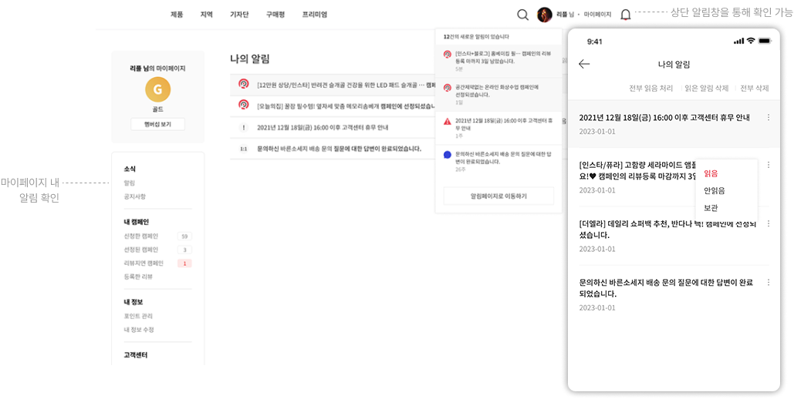Open more options for 더엘라 notification on mobile

pos(768,223)
